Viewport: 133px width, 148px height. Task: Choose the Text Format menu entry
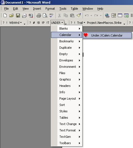[x=66, y=130]
